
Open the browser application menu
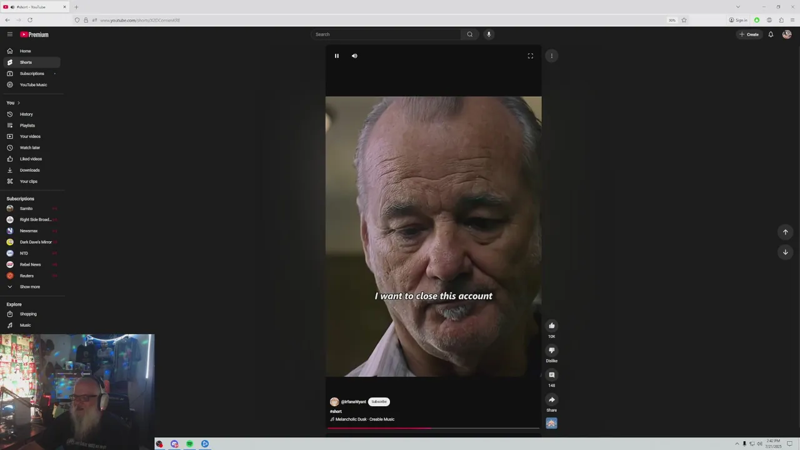click(793, 20)
